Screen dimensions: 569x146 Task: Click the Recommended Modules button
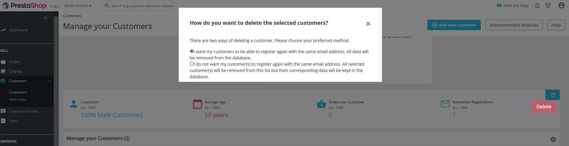[513, 25]
